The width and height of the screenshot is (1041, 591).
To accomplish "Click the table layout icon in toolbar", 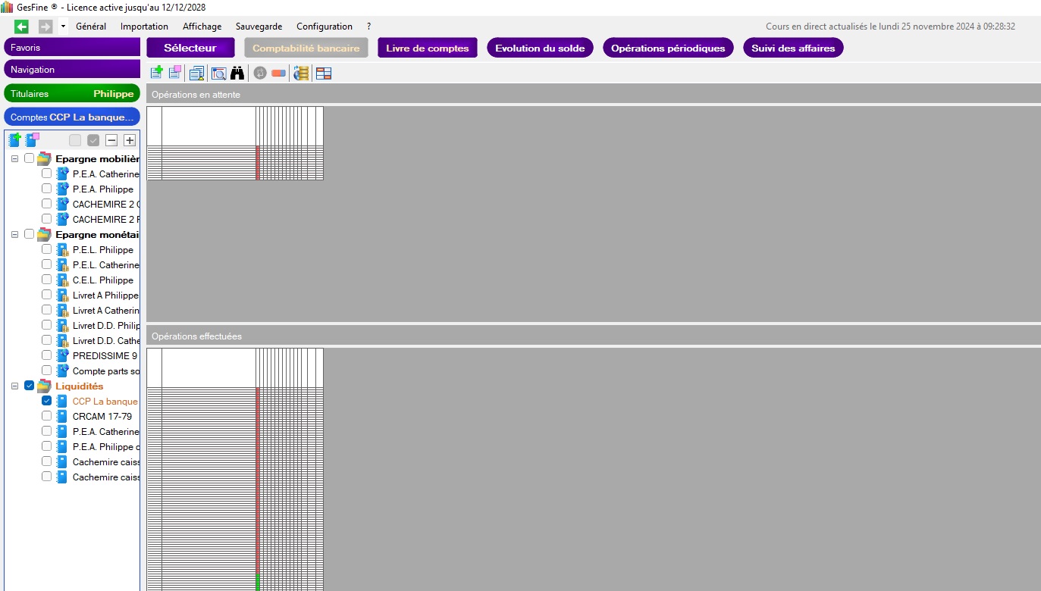I will click(x=324, y=73).
